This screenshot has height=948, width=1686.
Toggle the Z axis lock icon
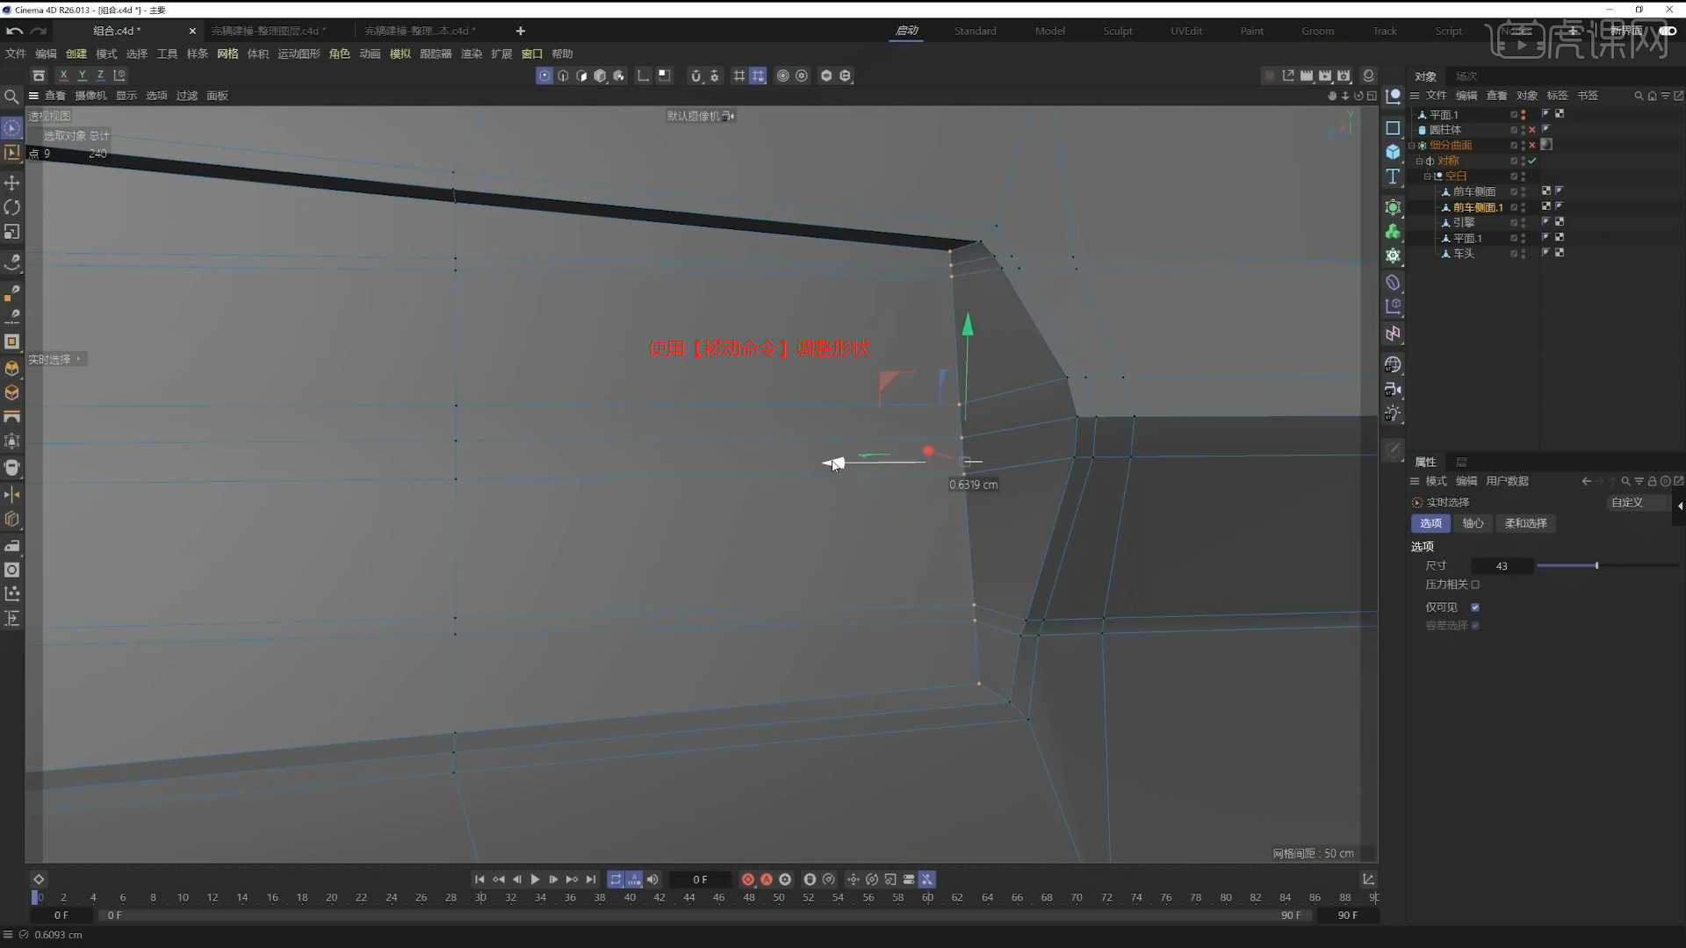[100, 75]
